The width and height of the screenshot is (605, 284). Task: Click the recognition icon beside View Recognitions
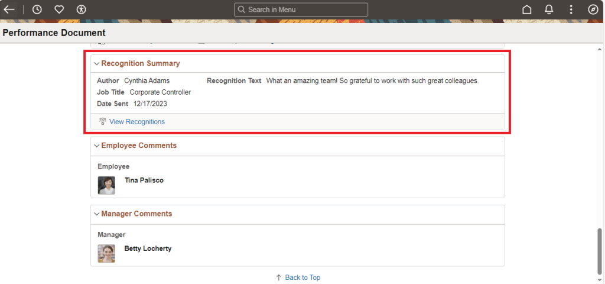click(103, 121)
